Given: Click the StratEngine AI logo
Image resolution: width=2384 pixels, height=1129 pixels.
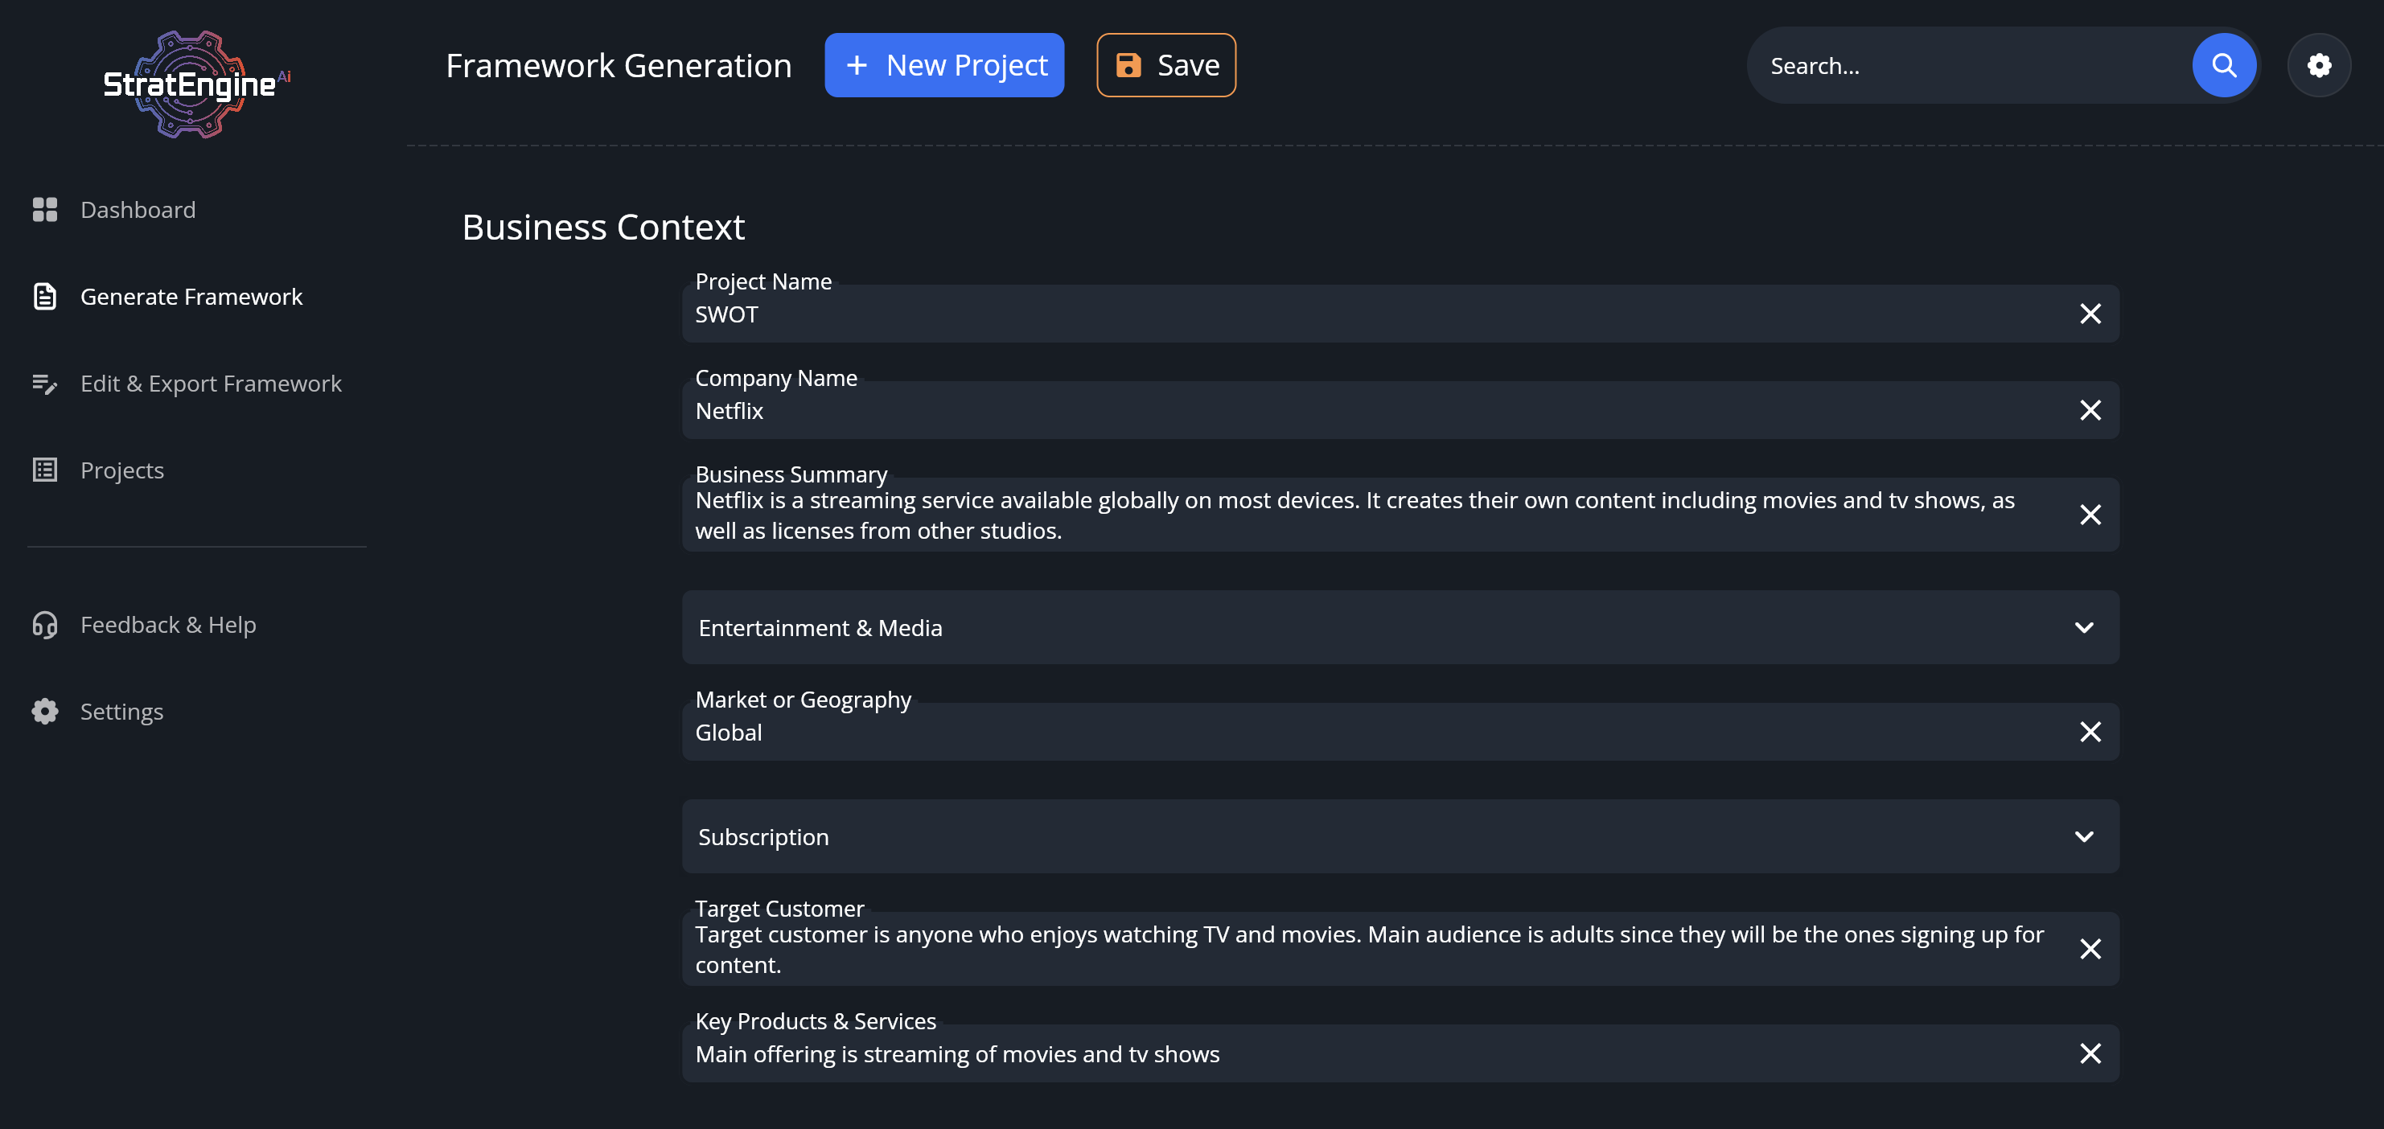Looking at the screenshot, I should point(196,84).
